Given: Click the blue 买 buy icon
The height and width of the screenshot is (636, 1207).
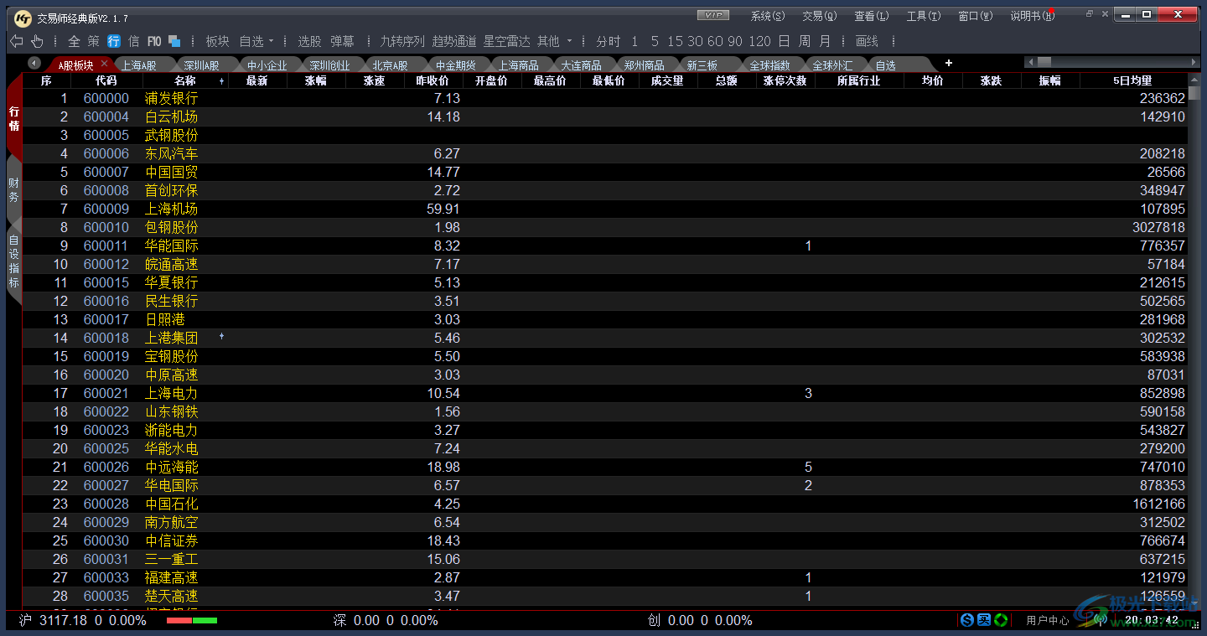Looking at the screenshot, I should (984, 620).
